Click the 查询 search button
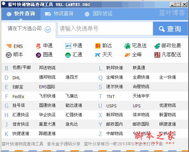189x152 pixels. click(170, 29)
